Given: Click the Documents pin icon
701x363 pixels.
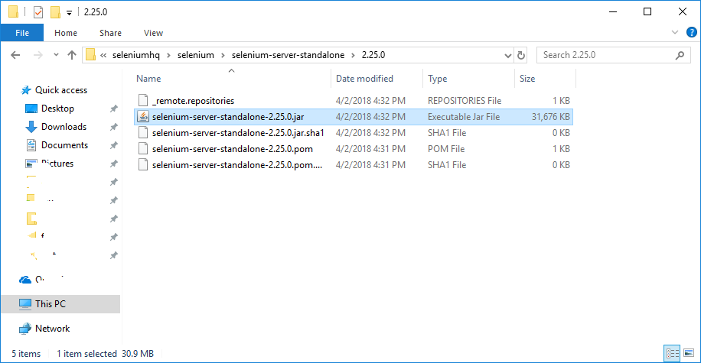Looking at the screenshot, I should tap(113, 145).
